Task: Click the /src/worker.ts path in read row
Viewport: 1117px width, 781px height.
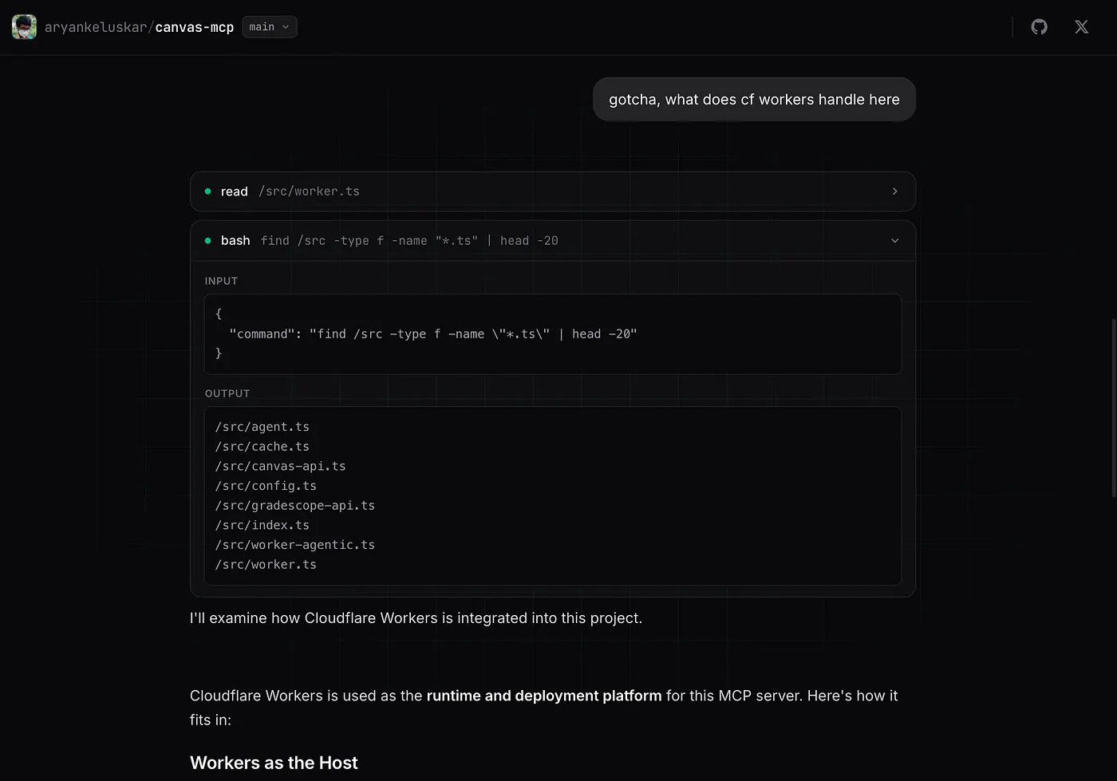Action: [309, 191]
